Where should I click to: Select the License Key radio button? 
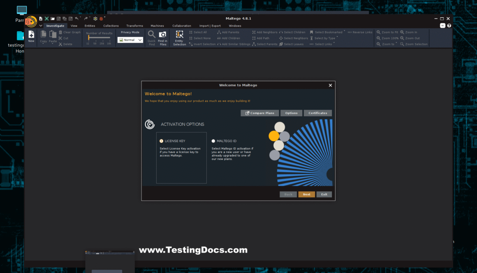162,141
